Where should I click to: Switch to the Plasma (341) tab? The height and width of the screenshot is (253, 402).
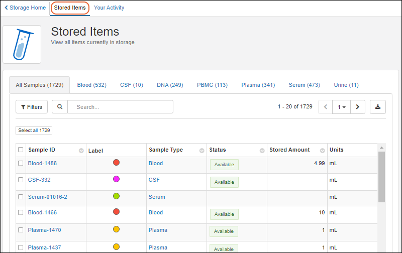[x=258, y=85]
